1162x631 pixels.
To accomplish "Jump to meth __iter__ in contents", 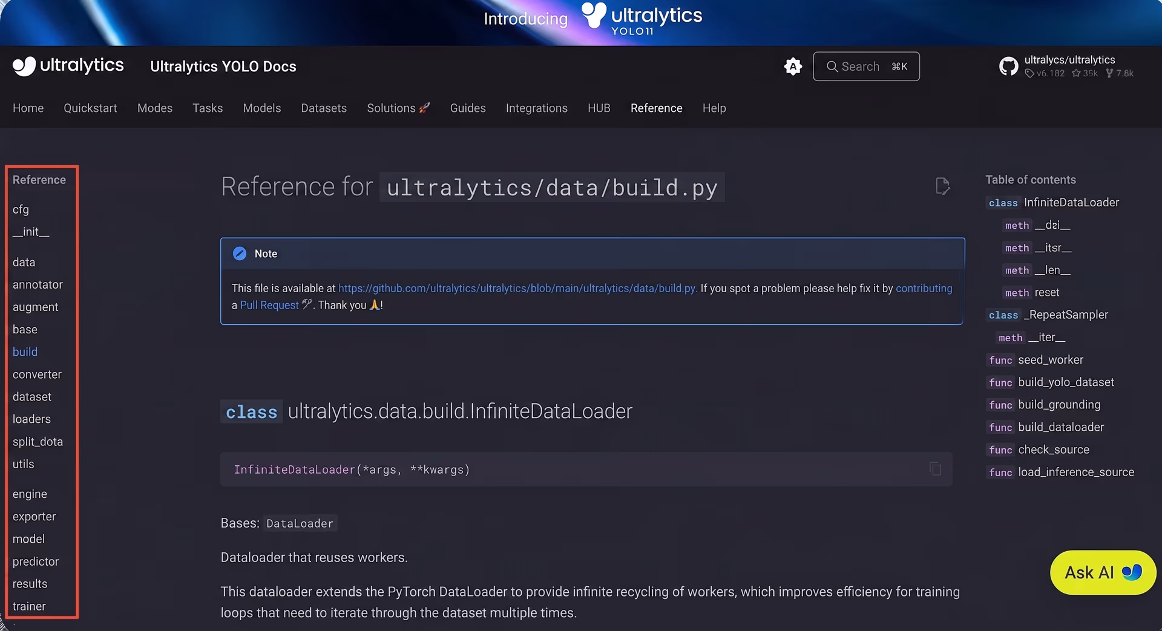I will pos(1031,337).
